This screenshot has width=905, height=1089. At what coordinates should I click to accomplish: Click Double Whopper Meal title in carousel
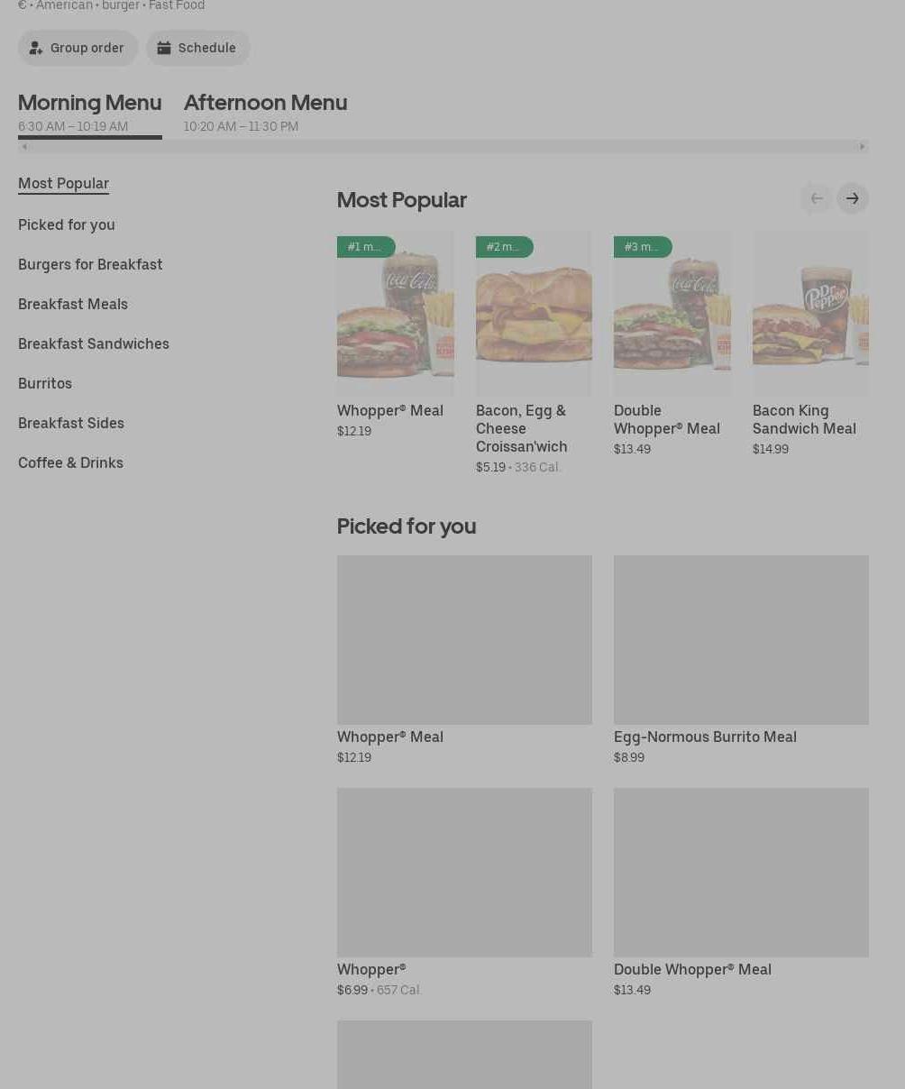pos(667,419)
